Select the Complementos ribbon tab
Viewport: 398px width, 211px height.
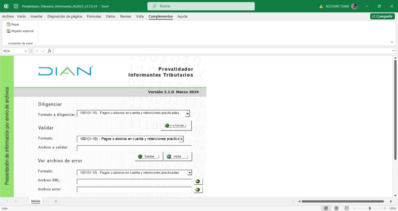coord(161,16)
